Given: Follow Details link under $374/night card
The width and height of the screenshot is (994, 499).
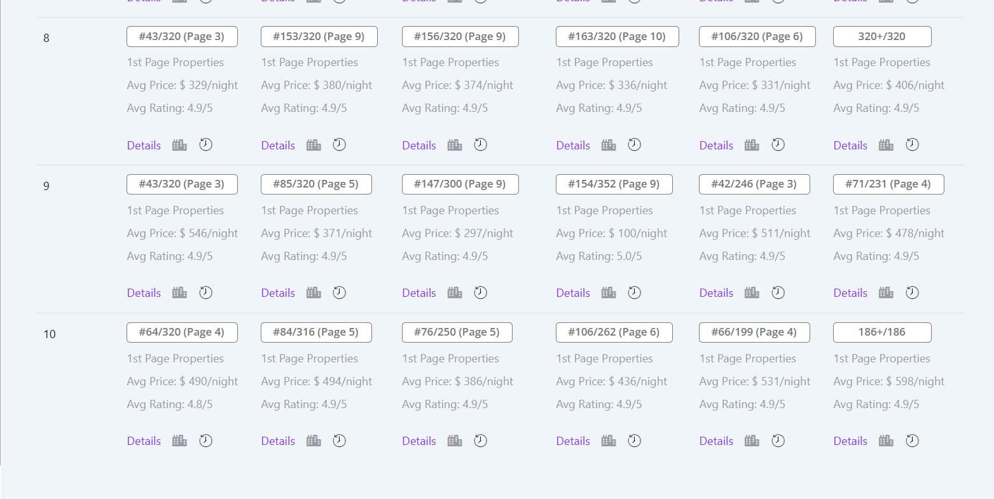Looking at the screenshot, I should tap(419, 146).
